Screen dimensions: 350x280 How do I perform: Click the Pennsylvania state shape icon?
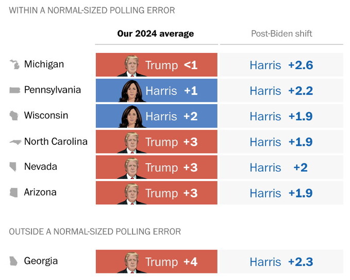click(x=14, y=90)
